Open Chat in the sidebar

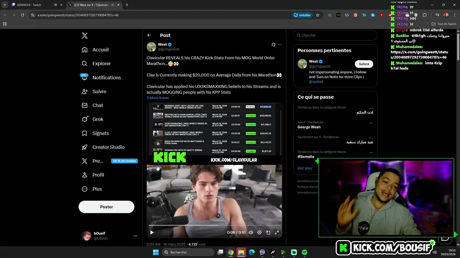click(92, 105)
